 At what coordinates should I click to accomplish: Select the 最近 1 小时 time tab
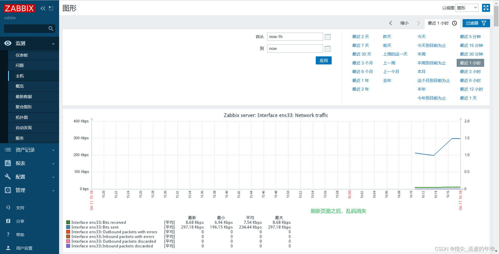[443, 23]
